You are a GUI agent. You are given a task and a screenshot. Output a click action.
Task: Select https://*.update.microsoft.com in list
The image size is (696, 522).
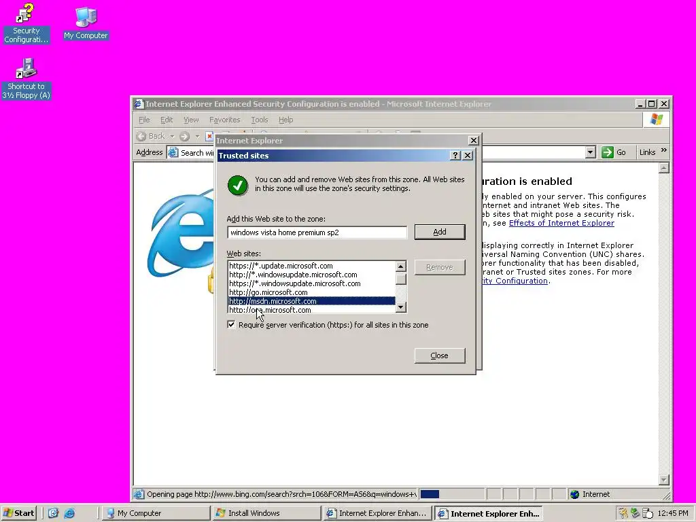[x=311, y=266]
